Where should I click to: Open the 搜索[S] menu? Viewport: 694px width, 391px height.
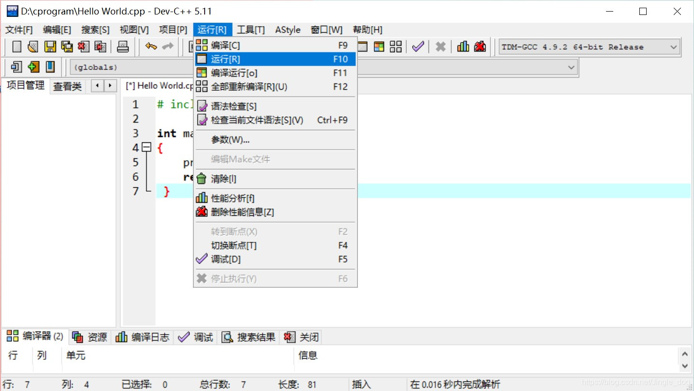coord(95,30)
